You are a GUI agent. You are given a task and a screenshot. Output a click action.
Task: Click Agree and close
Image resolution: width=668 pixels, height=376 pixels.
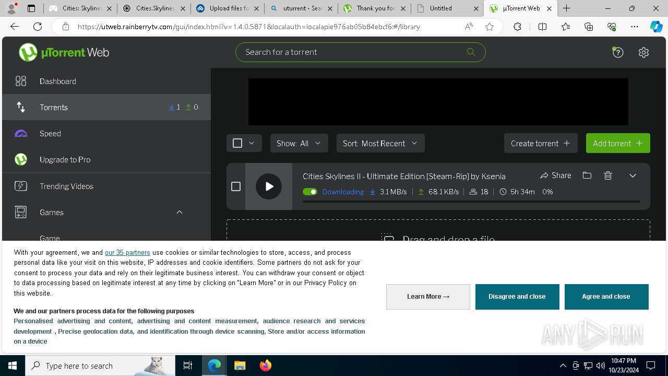[x=606, y=297]
